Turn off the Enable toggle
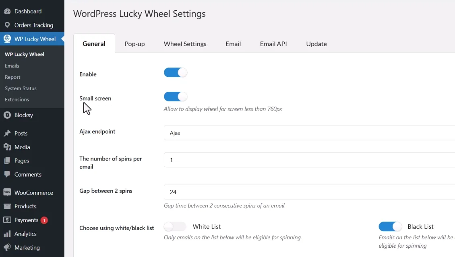 pos(176,72)
